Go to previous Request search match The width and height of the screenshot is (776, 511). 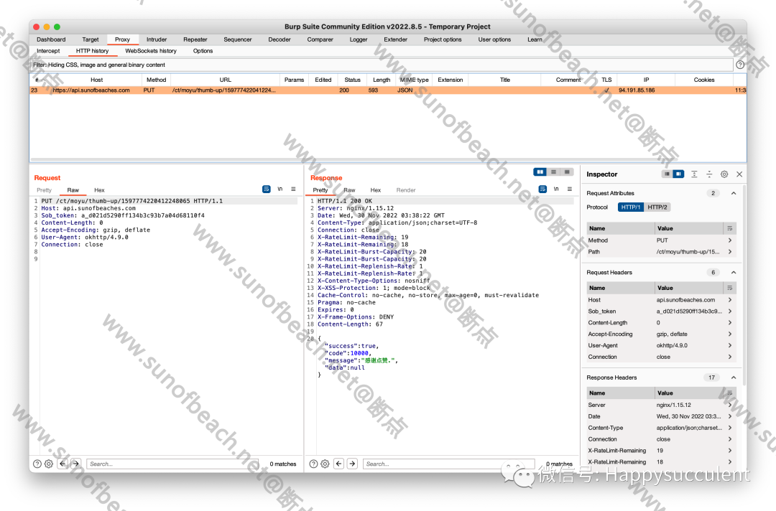pyautogui.click(x=63, y=464)
